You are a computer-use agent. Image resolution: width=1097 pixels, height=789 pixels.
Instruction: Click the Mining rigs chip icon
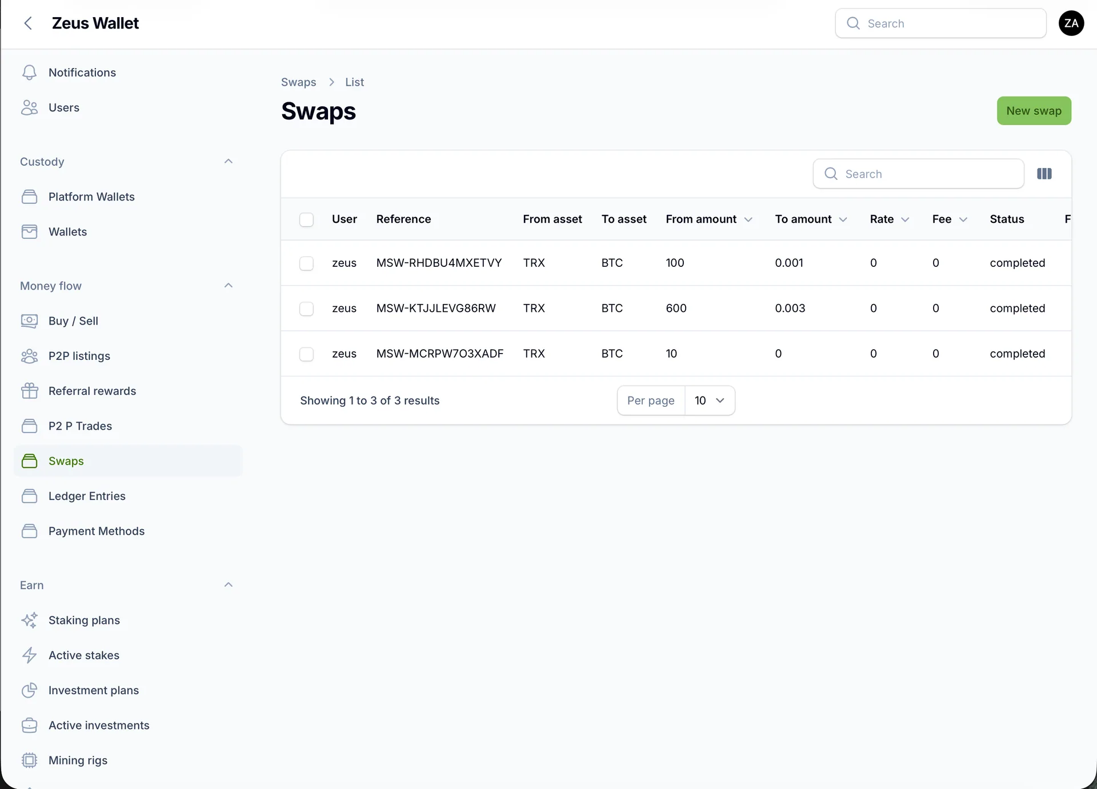[x=29, y=760]
